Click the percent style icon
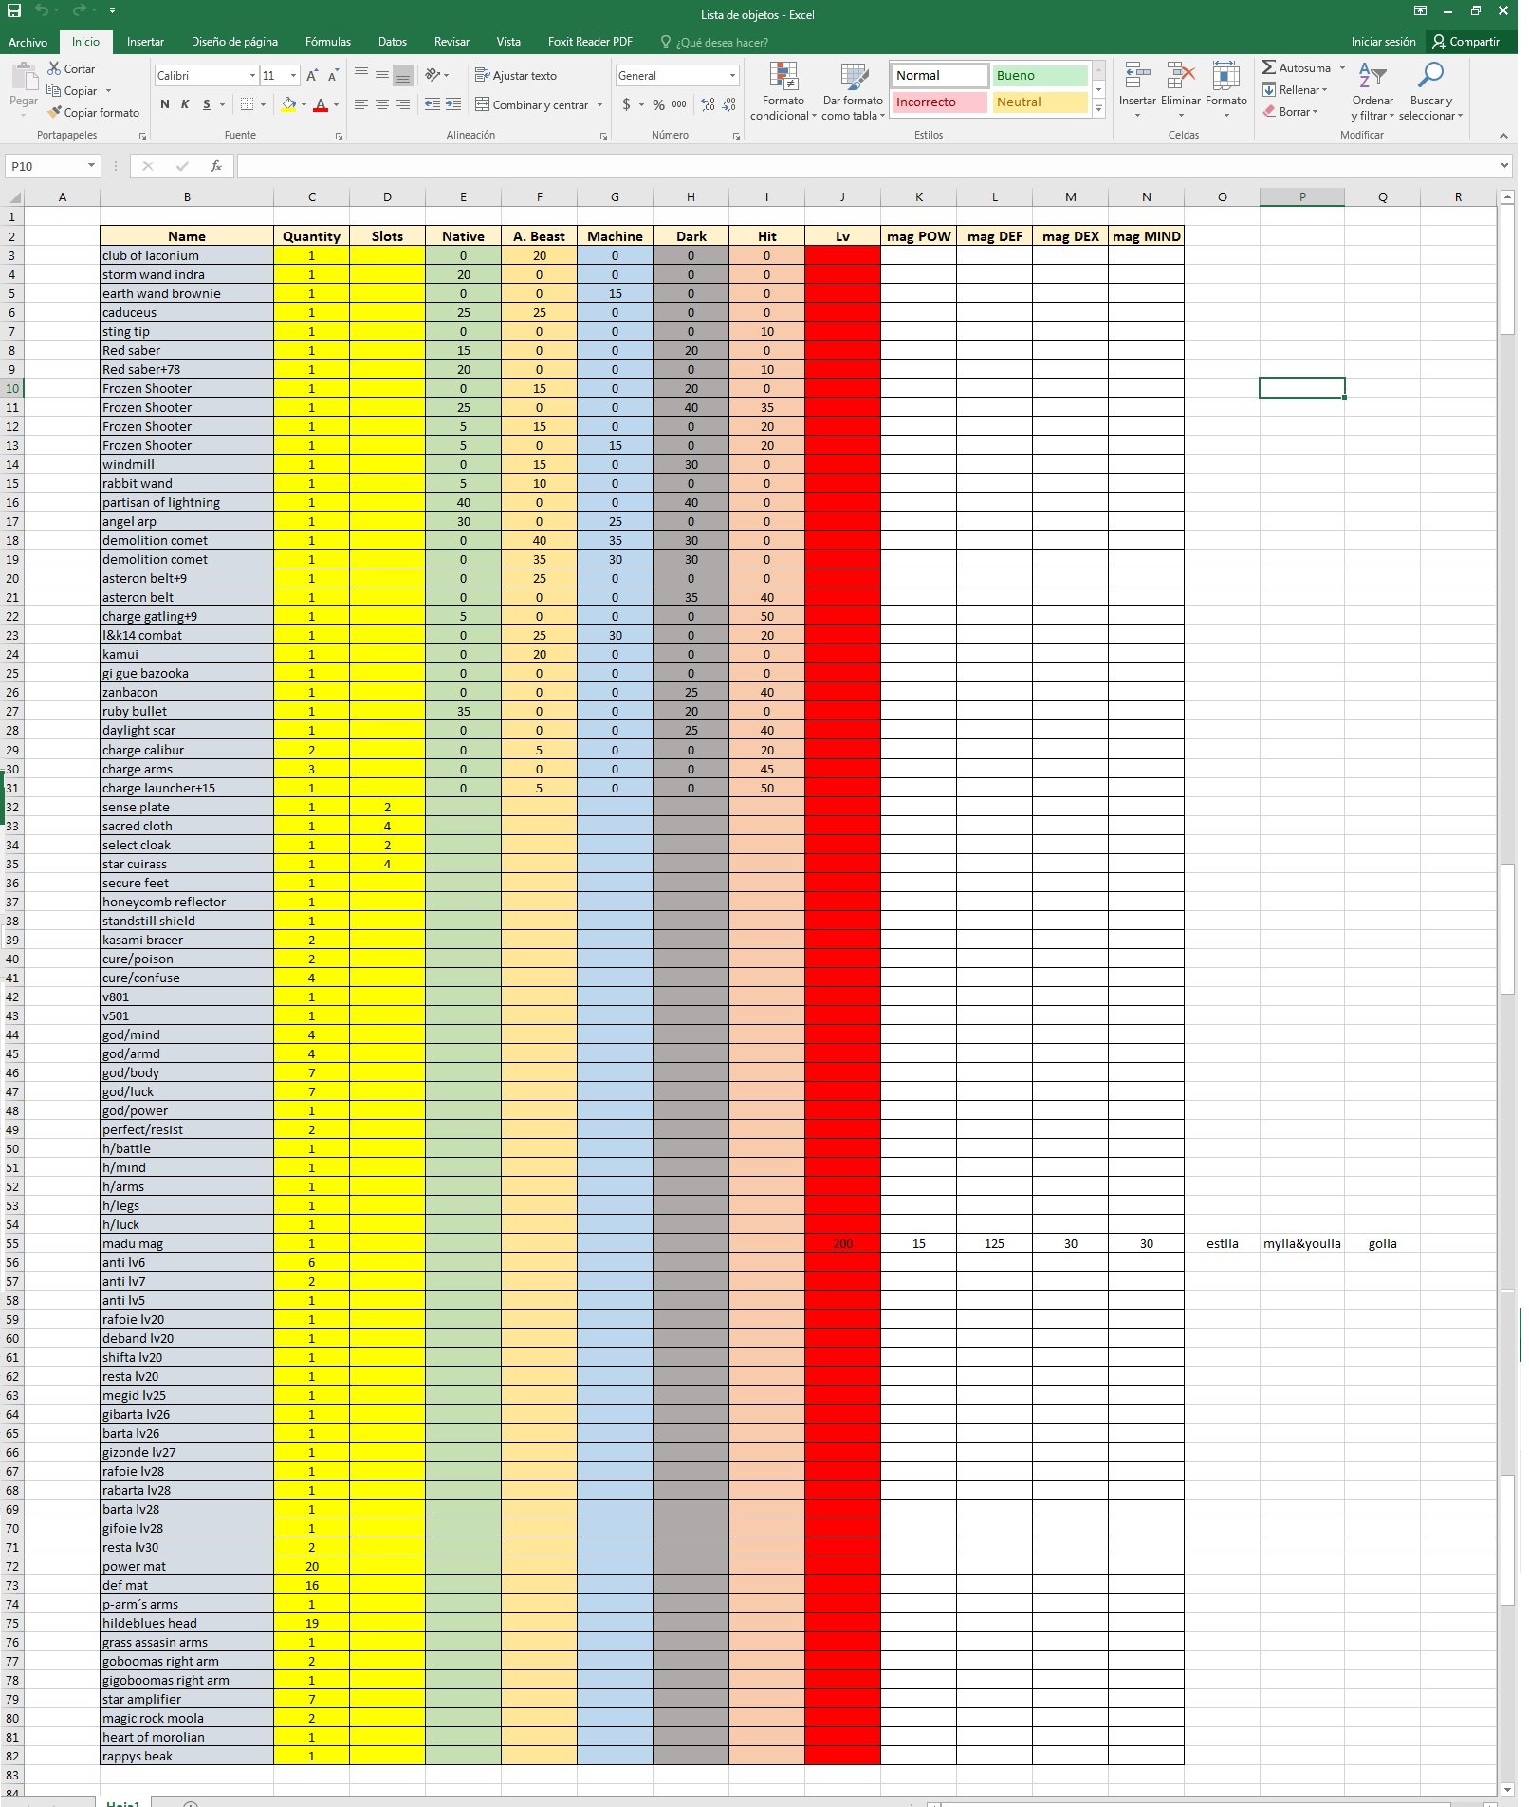The height and width of the screenshot is (1807, 1529). click(x=658, y=104)
